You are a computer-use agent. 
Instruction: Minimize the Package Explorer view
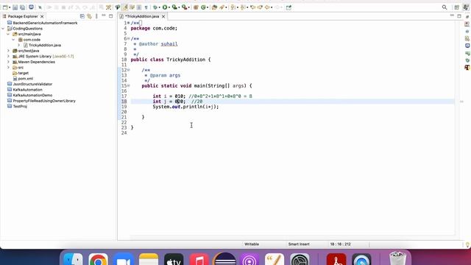pos(104,15)
